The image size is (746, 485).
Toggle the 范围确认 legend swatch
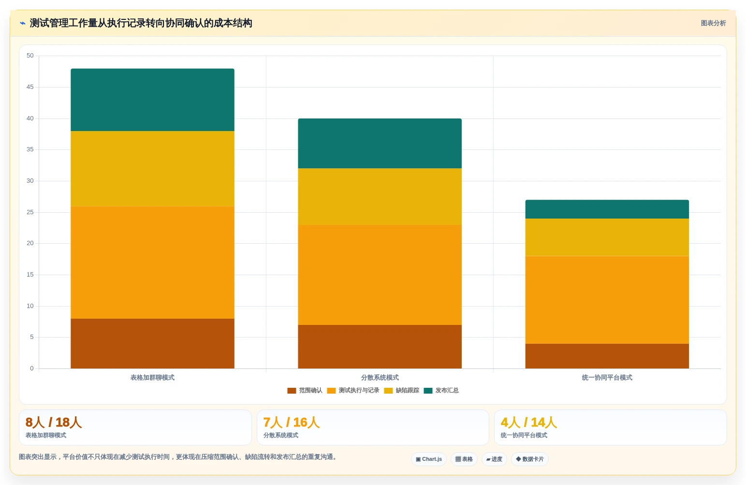(x=292, y=391)
